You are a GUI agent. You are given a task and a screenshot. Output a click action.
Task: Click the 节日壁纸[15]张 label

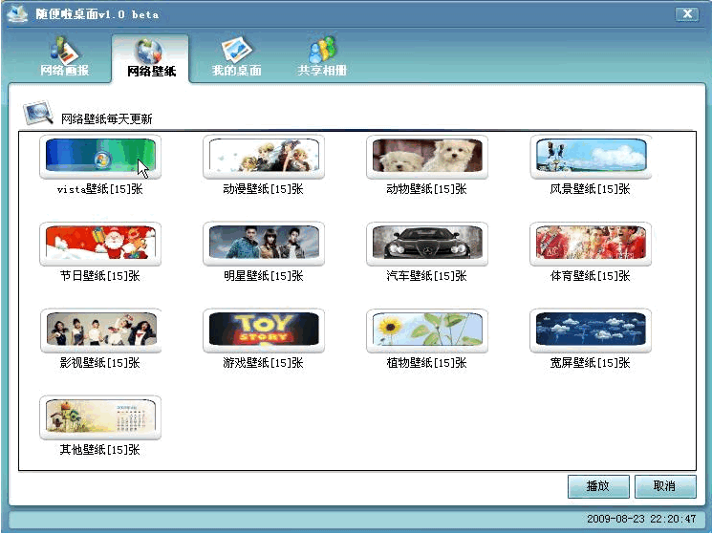pos(100,276)
